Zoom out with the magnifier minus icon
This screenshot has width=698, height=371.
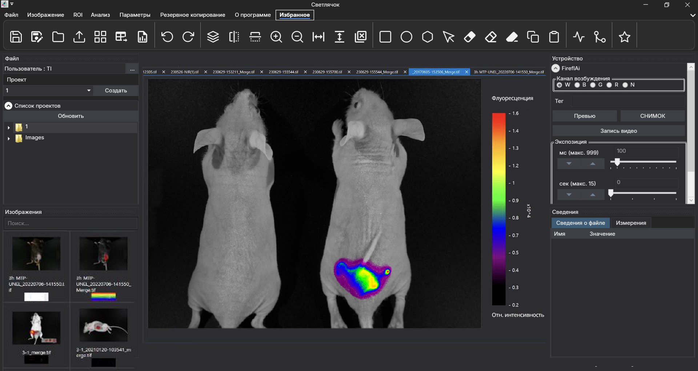click(x=297, y=37)
